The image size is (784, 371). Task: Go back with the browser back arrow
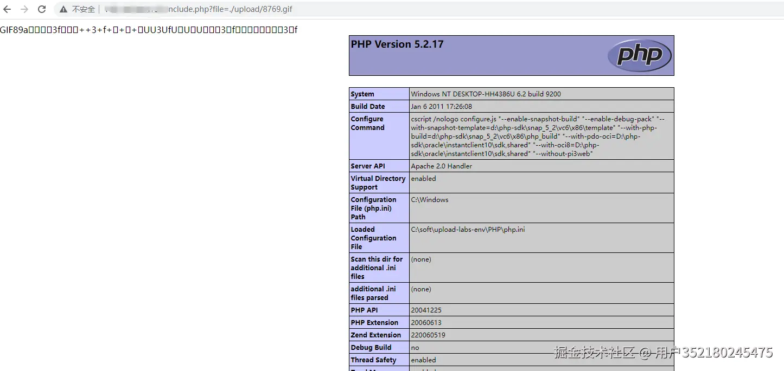click(7, 9)
